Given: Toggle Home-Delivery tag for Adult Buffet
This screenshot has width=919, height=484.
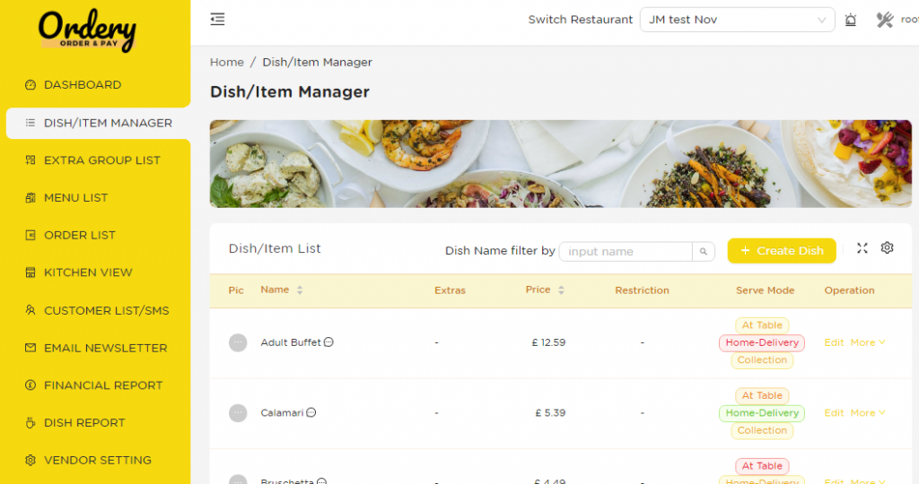Looking at the screenshot, I should point(762,342).
